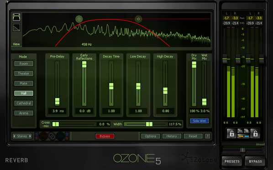
Task: Open help with the question mark button
Action: point(207,136)
